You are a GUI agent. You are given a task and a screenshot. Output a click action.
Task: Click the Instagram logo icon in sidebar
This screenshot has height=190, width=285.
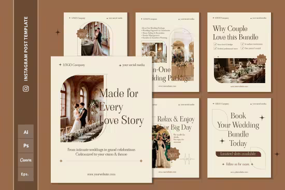[x=26, y=89]
